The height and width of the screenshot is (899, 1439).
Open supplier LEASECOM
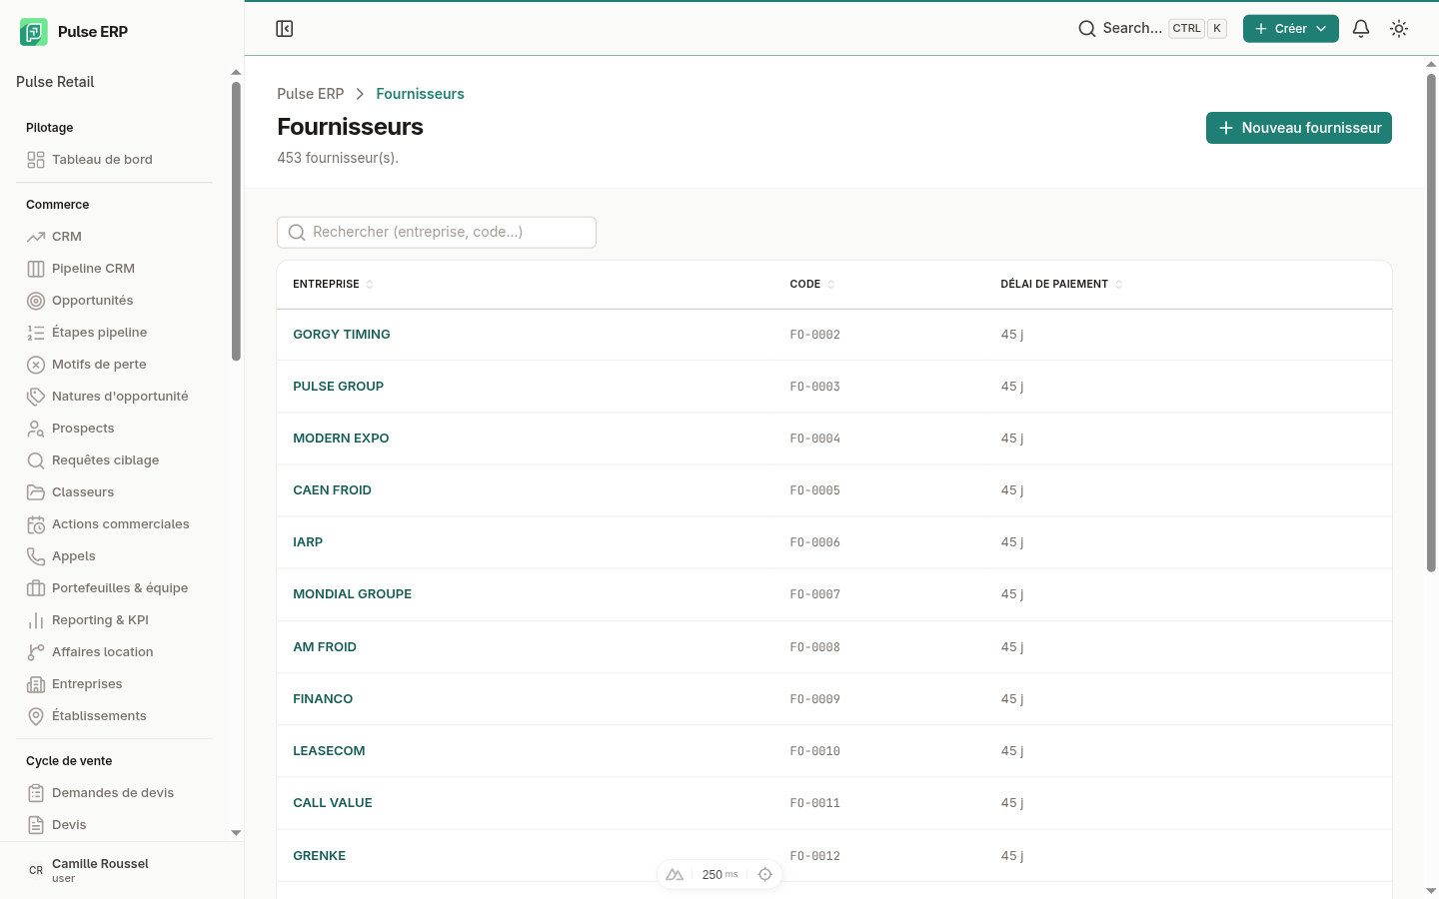(x=329, y=751)
